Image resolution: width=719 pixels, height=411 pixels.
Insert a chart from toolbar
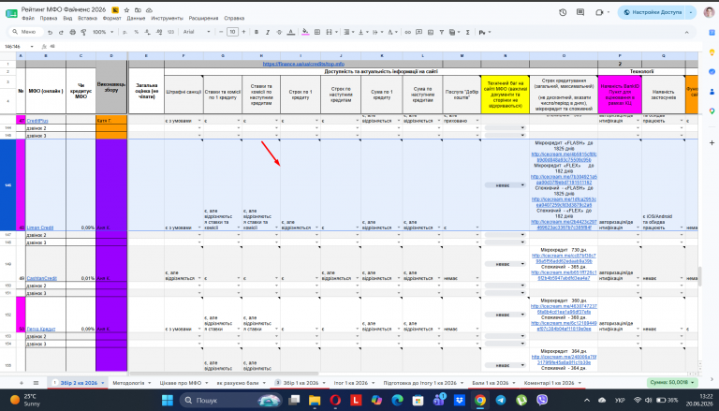(x=430, y=32)
